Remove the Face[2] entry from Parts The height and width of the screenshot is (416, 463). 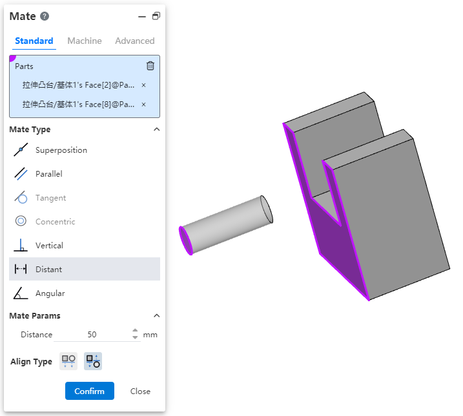(x=143, y=85)
